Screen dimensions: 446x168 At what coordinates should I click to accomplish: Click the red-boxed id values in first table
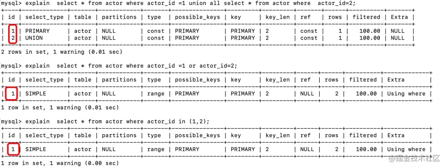pyautogui.click(x=13, y=34)
